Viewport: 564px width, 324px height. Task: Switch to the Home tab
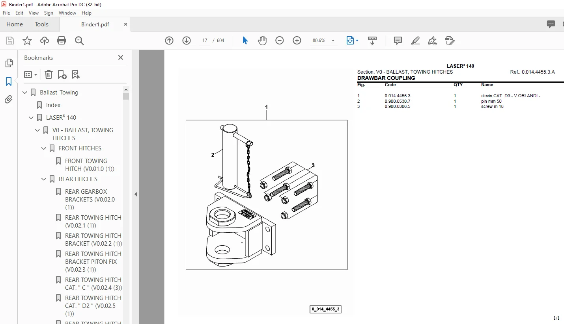pos(15,24)
